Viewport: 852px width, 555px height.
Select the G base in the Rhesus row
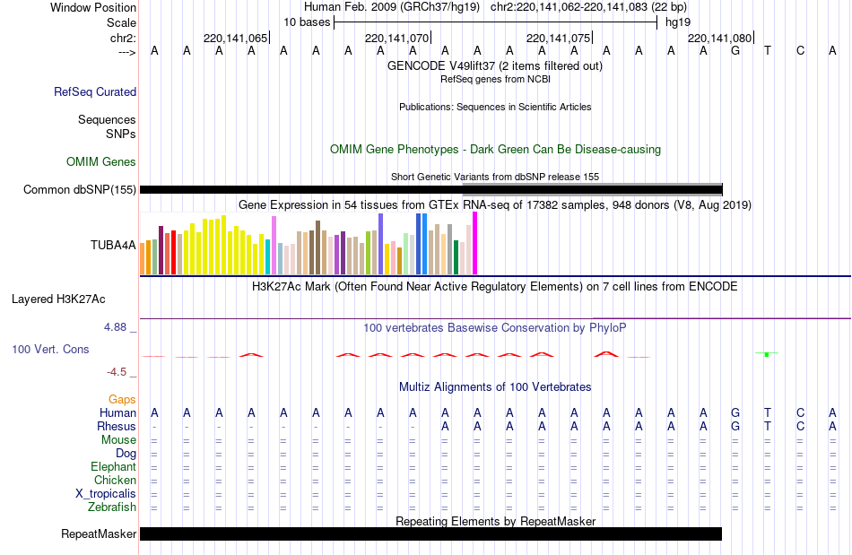735,427
